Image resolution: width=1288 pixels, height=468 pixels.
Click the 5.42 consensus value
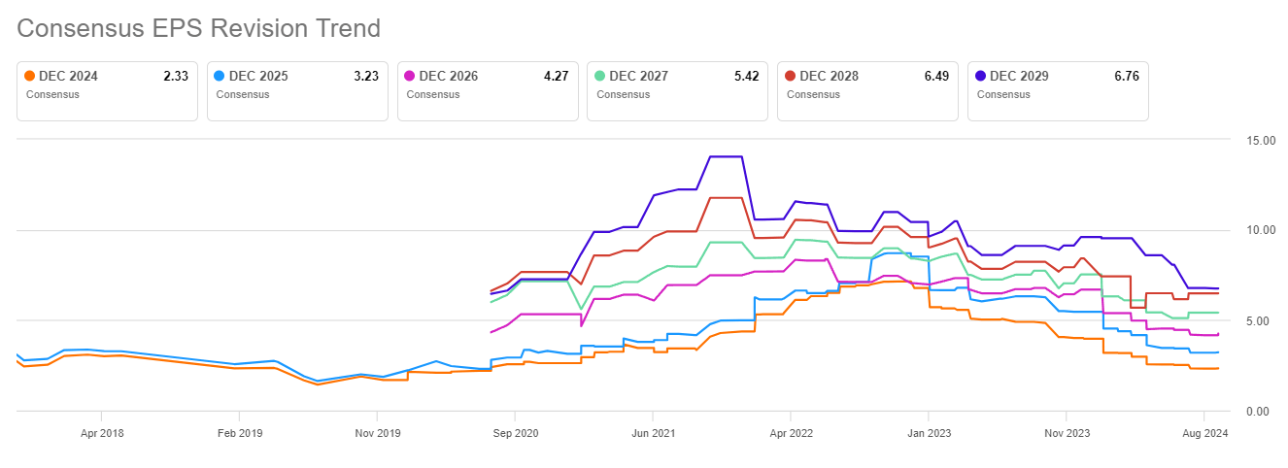(745, 76)
